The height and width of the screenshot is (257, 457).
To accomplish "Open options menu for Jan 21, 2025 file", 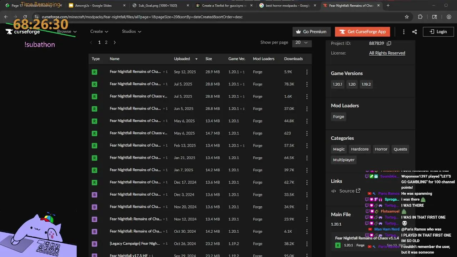I will tap(307, 158).
